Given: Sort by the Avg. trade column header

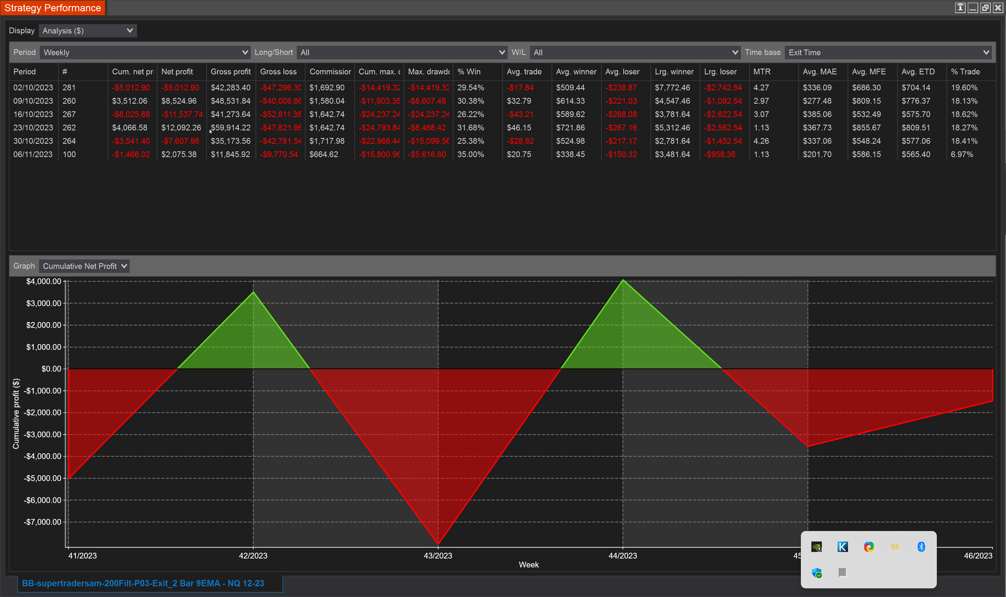Looking at the screenshot, I should [x=527, y=71].
